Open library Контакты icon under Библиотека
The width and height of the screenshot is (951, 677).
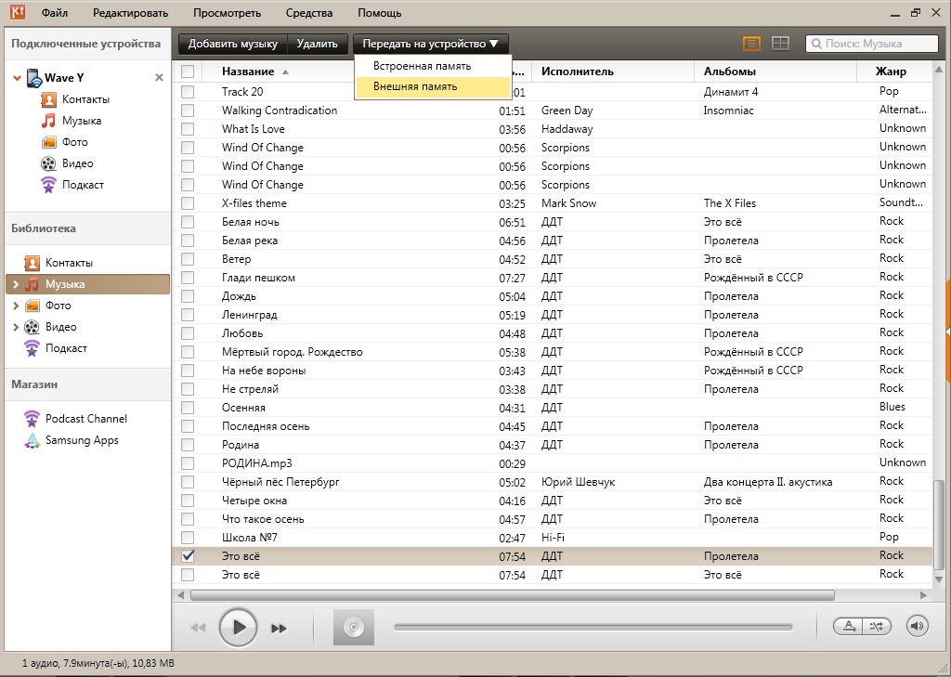pos(32,264)
